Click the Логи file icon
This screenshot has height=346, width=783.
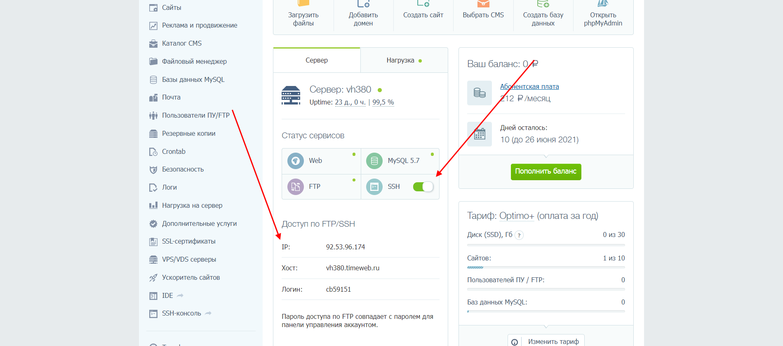click(x=153, y=188)
